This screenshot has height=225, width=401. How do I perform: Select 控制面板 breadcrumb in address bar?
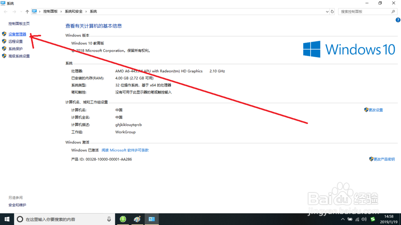pyautogui.click(x=51, y=12)
